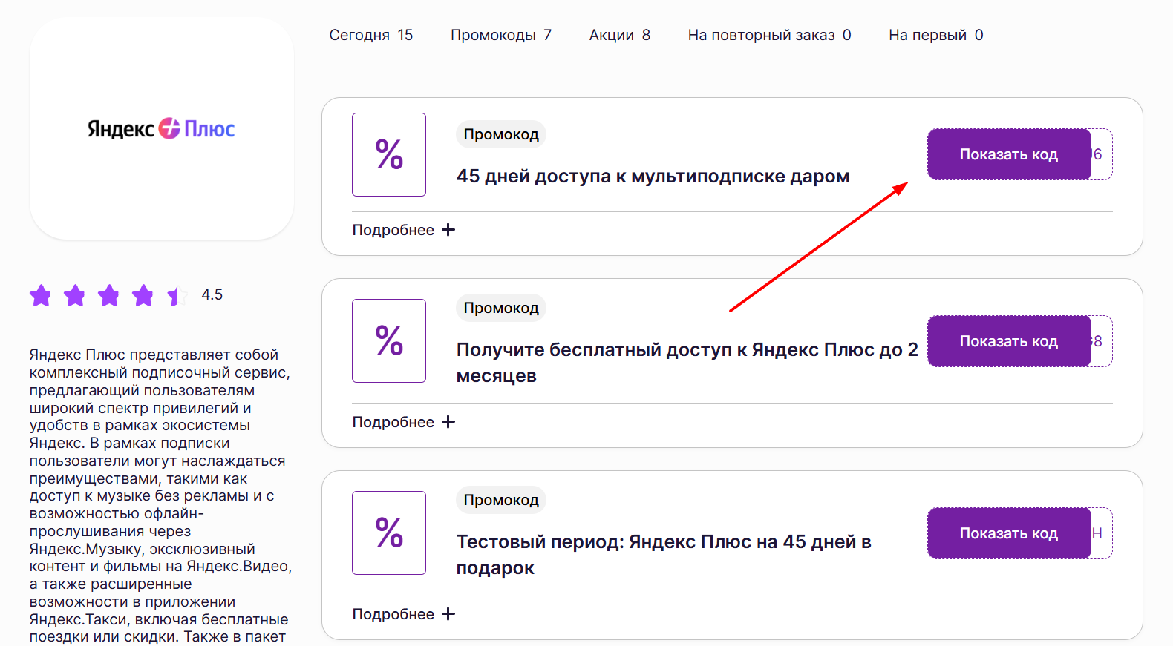Viewport: 1173px width, 646px height.
Task: Switch to the На первый tab
Action: coord(936,35)
